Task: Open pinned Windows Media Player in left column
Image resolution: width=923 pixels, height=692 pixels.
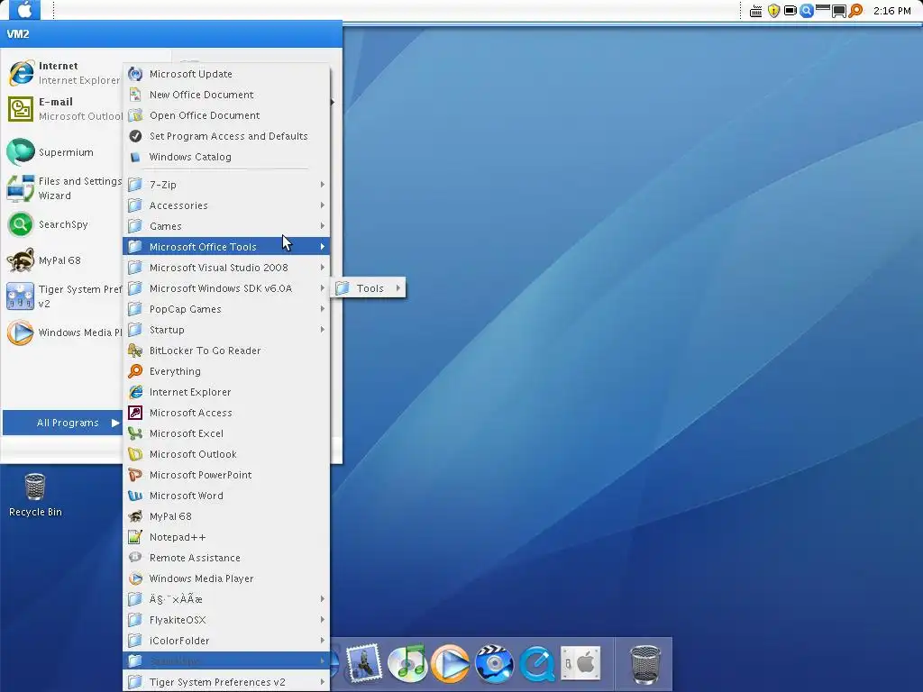Action: point(64,332)
